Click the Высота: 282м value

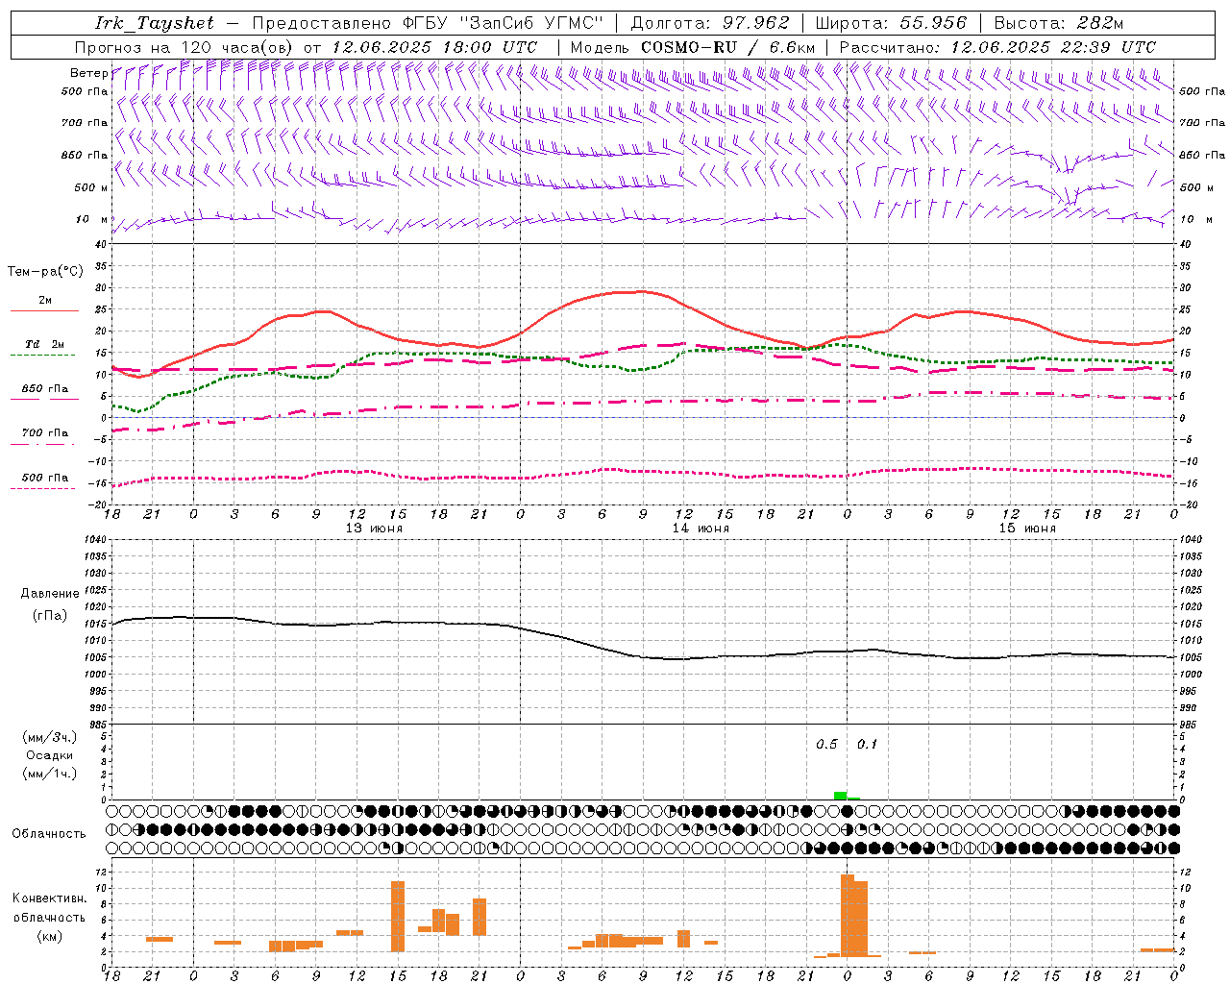tap(1059, 23)
